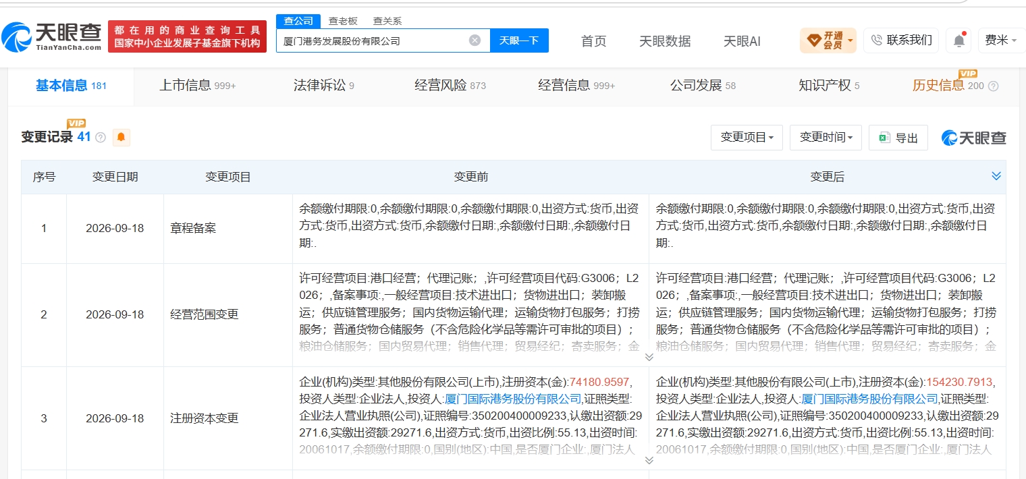Switch to the 基本信息 tab

coord(71,86)
